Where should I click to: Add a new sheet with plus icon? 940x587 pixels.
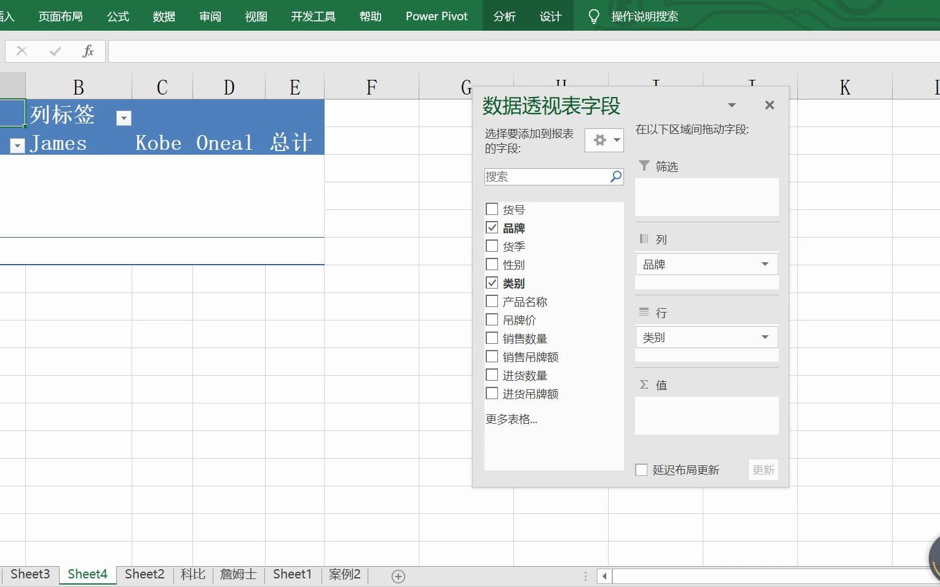[x=398, y=576]
